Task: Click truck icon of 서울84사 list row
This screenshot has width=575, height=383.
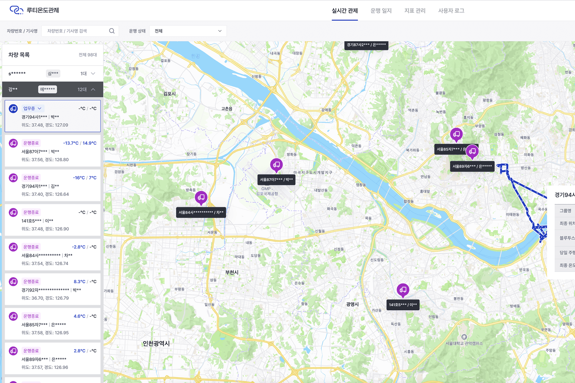Action: pyautogui.click(x=13, y=247)
